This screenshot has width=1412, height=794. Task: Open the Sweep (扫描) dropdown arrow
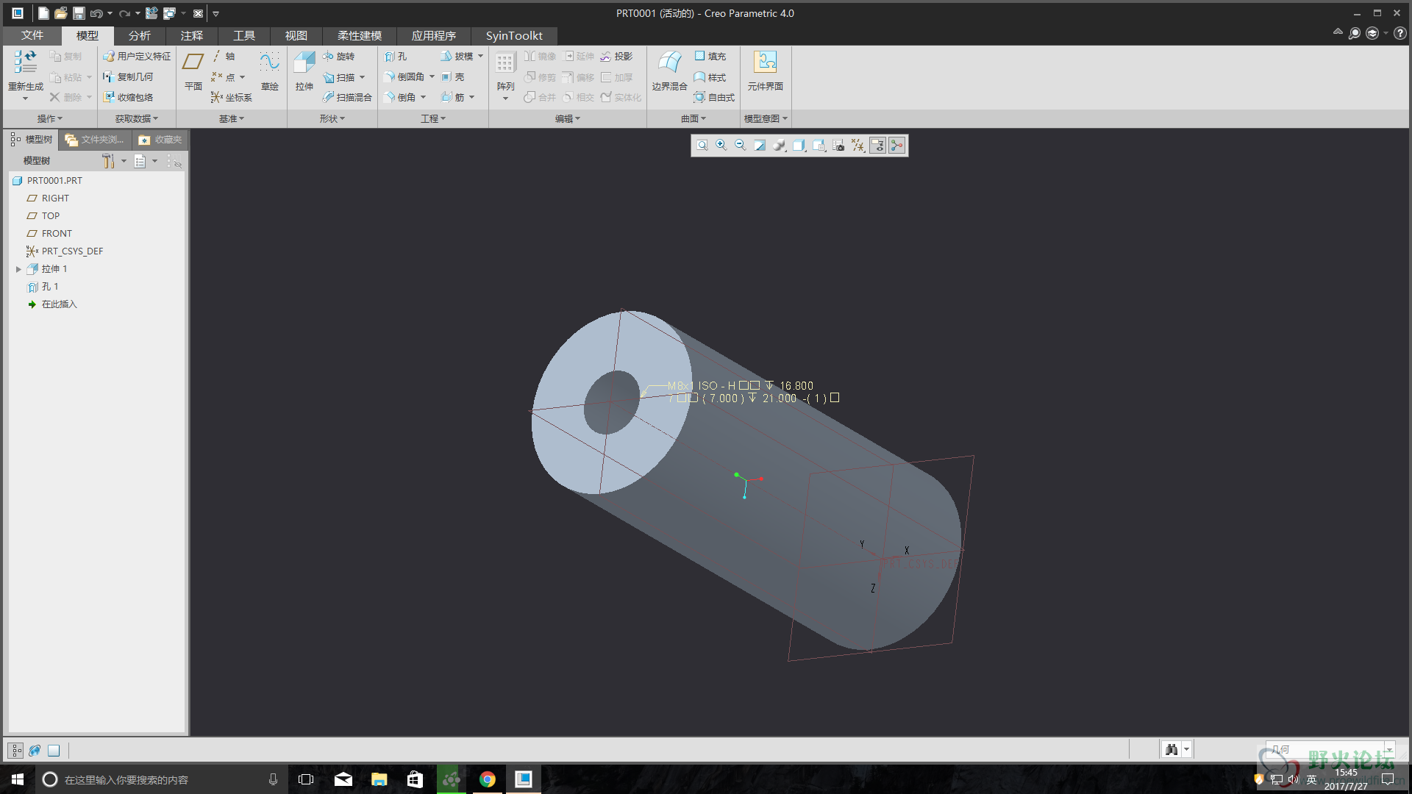click(x=363, y=76)
